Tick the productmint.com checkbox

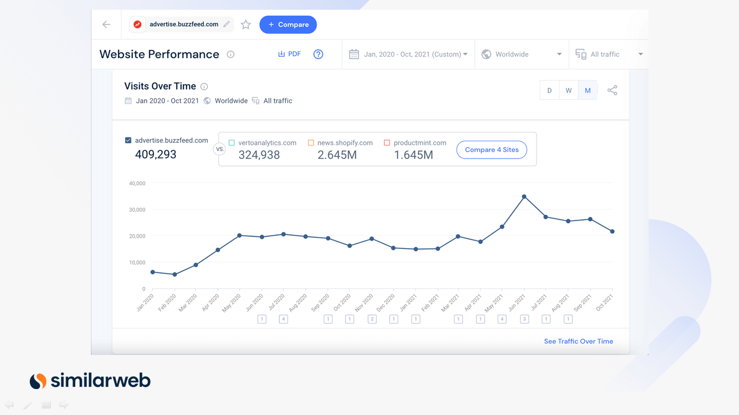(387, 143)
